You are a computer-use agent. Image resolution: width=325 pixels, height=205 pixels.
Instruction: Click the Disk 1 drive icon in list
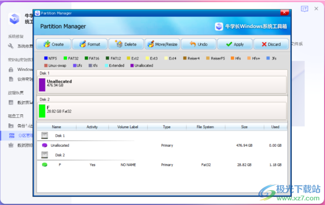coord(44,136)
